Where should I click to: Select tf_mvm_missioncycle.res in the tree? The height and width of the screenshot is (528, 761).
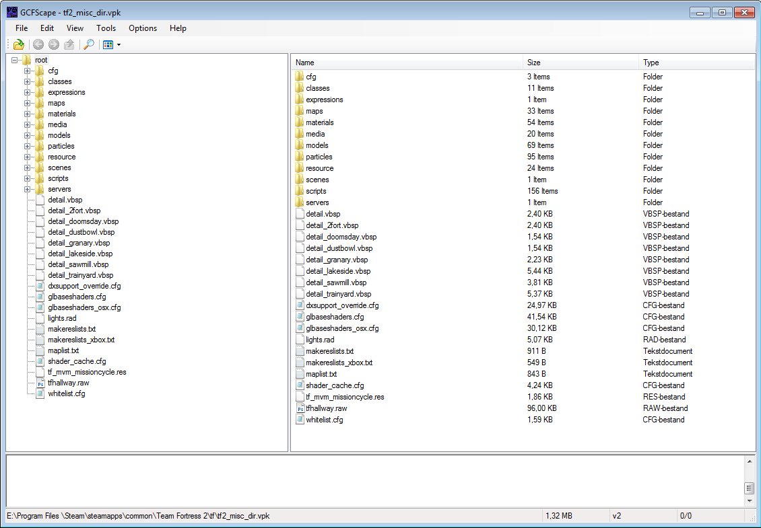87,373
